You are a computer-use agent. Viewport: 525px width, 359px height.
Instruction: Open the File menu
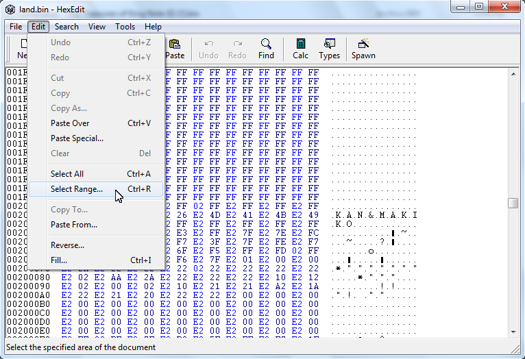pos(16,27)
